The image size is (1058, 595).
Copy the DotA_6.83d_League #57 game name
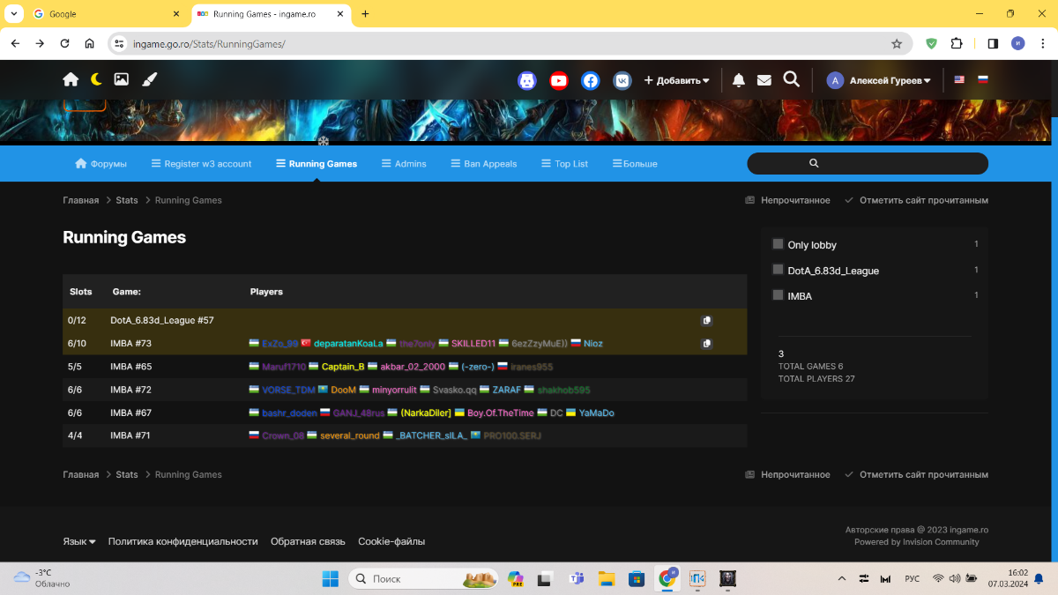click(706, 321)
